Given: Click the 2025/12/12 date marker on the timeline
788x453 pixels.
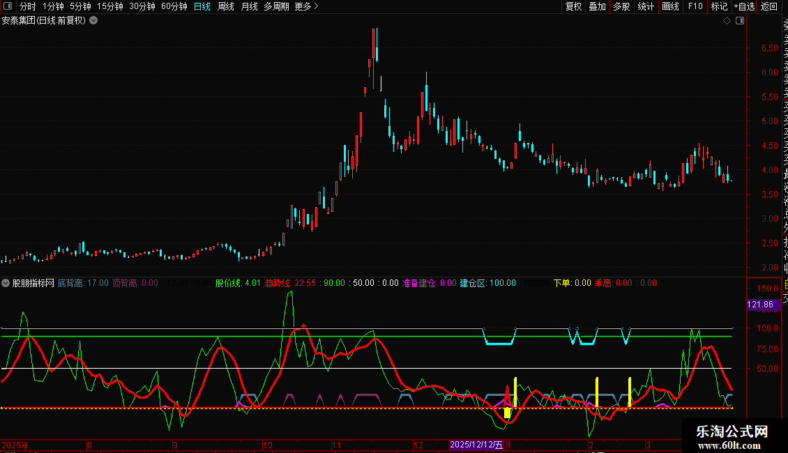Looking at the screenshot, I should point(476,445).
